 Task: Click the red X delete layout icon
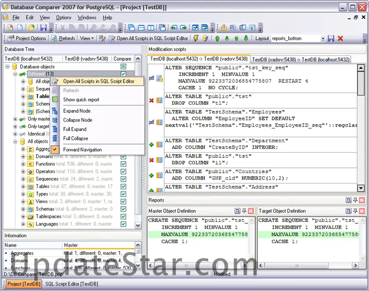click(x=340, y=38)
